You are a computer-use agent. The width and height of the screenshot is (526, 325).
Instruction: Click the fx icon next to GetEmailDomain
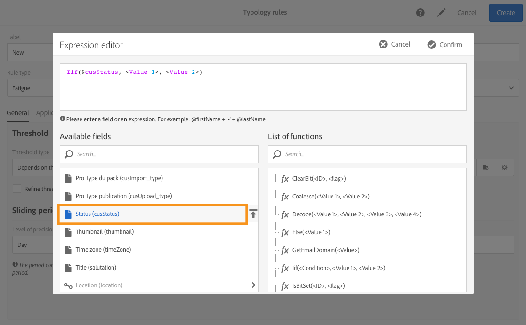[285, 250]
